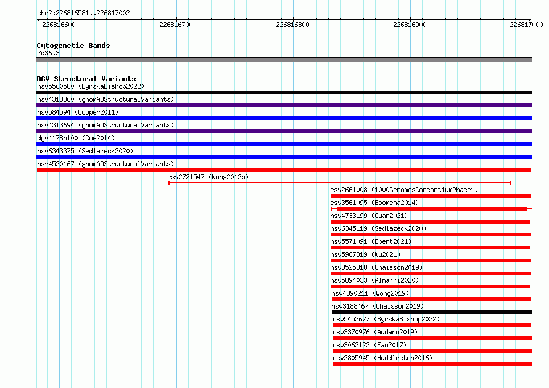Click the black bar under nsv3188467
This screenshot has height=388, width=549.
pyautogui.click(x=432, y=312)
